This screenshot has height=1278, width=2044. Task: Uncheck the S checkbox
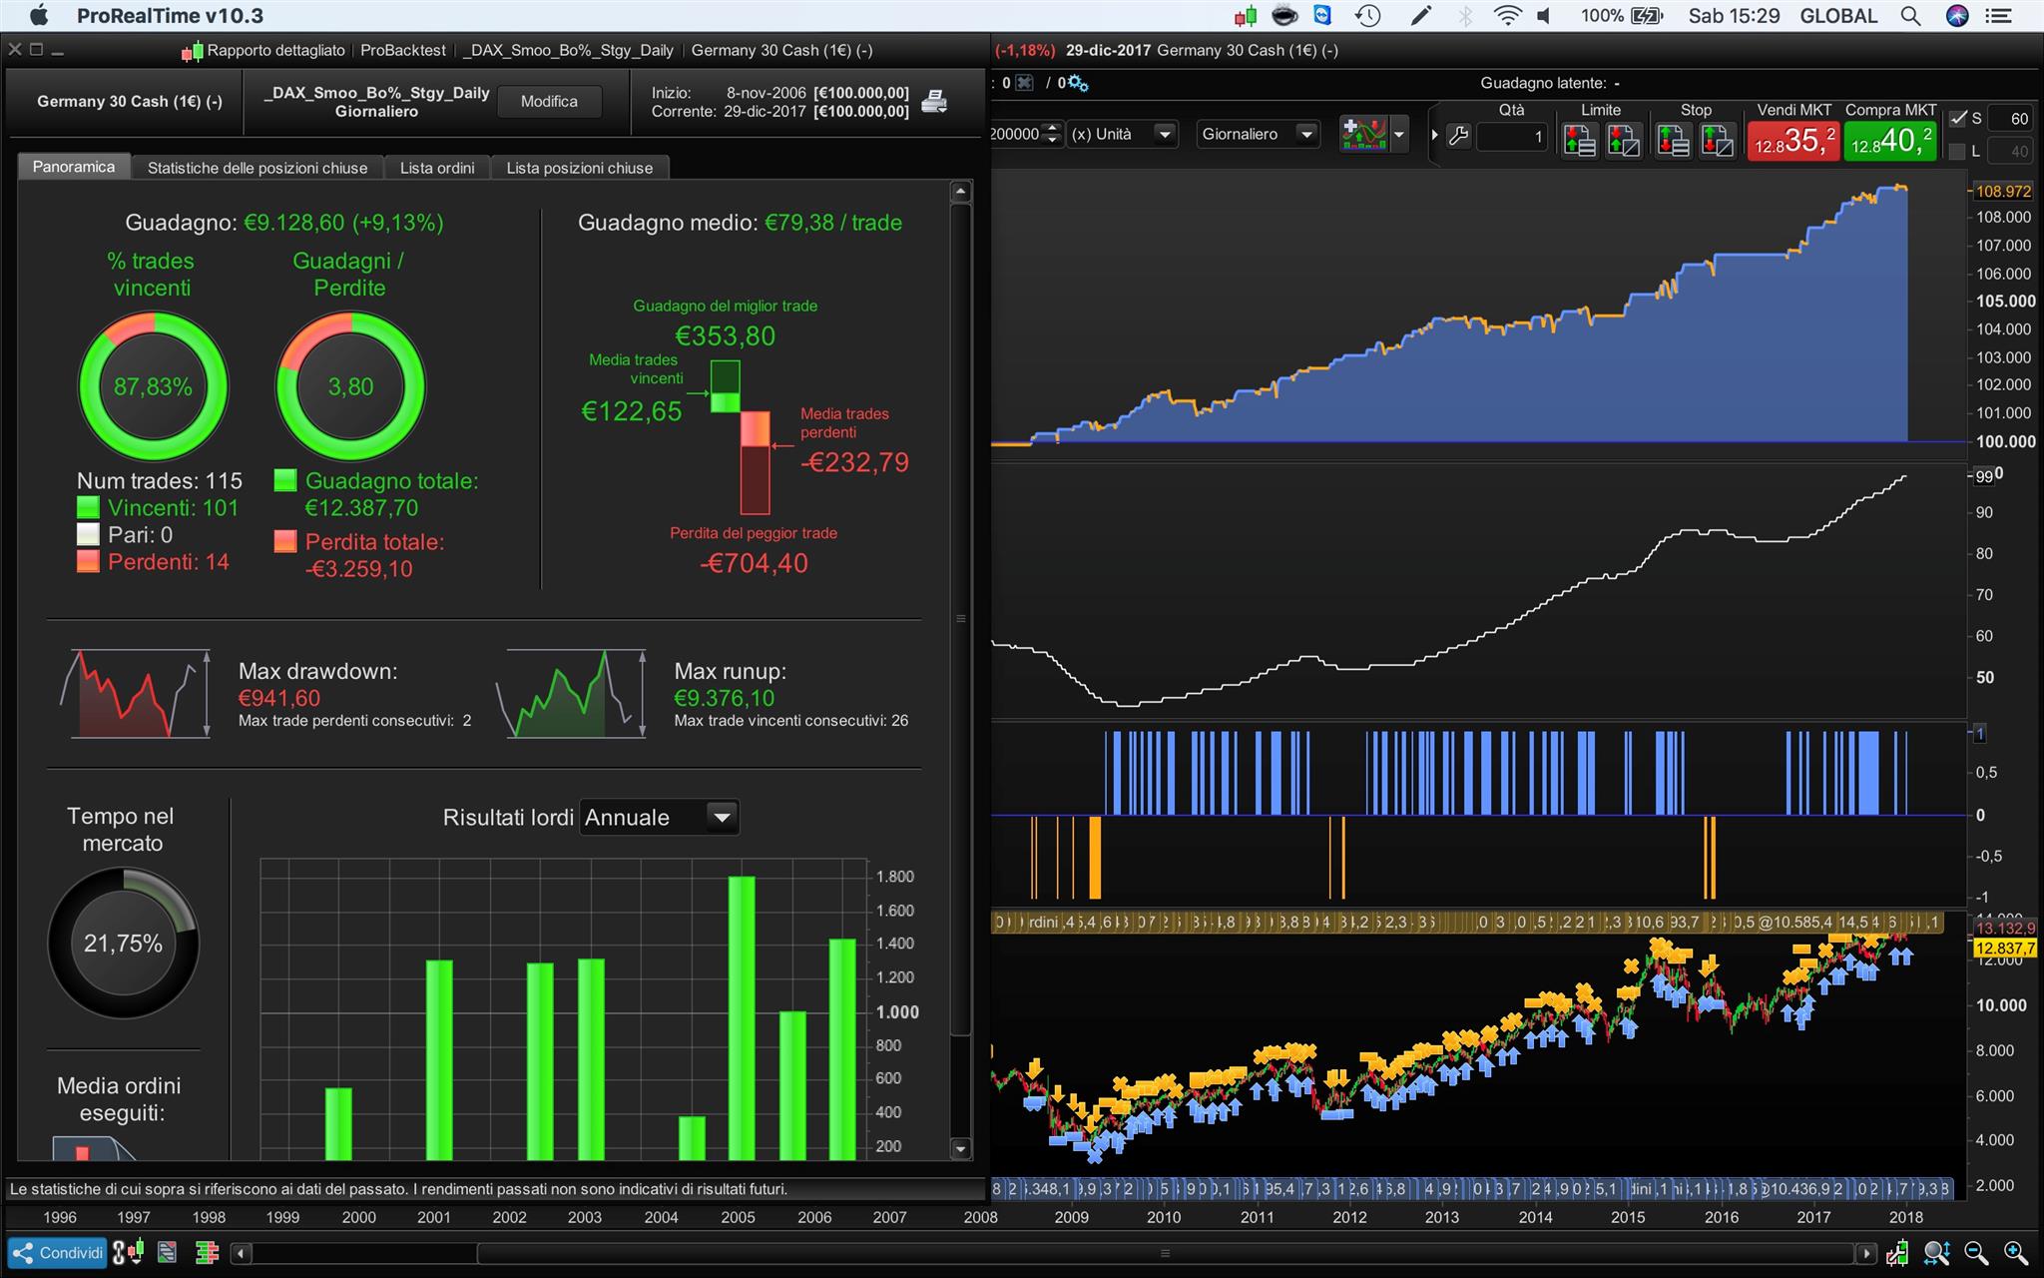(x=1957, y=119)
